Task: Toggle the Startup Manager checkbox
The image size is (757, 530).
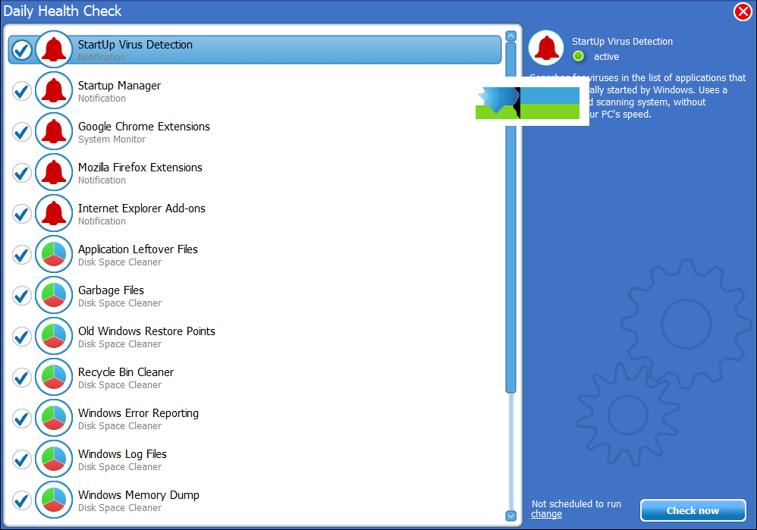Action: coord(22,91)
